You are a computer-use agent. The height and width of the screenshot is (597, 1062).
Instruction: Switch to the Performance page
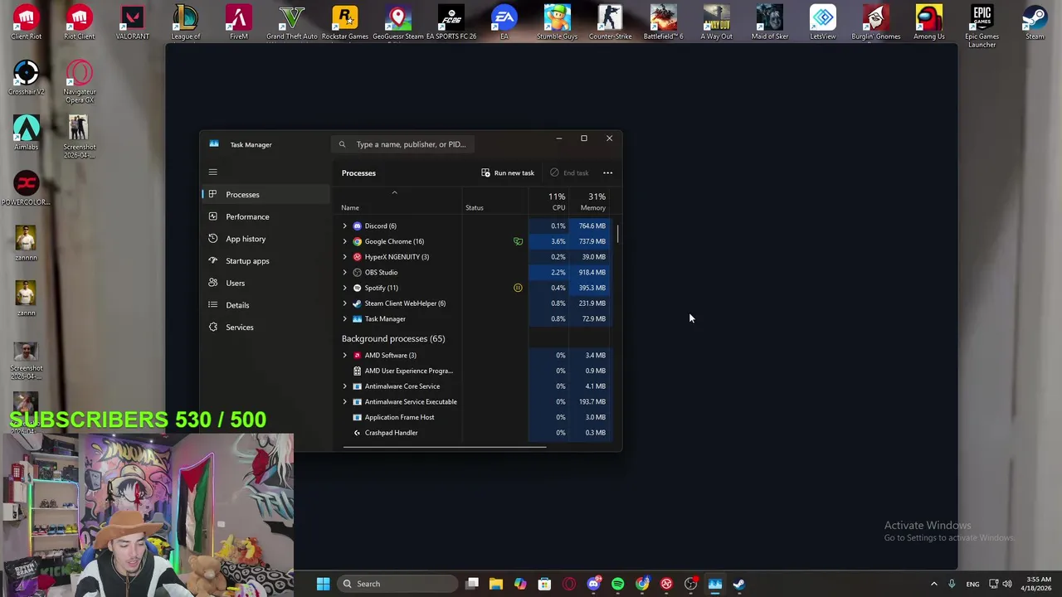265,216
